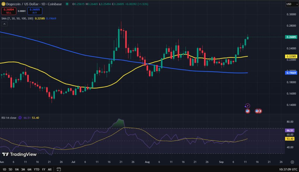
Task: Choose the 6M time range
Action: [x=29, y=169]
